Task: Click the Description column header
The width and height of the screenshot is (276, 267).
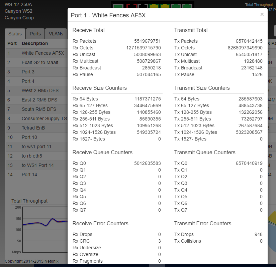Action: click(35, 43)
